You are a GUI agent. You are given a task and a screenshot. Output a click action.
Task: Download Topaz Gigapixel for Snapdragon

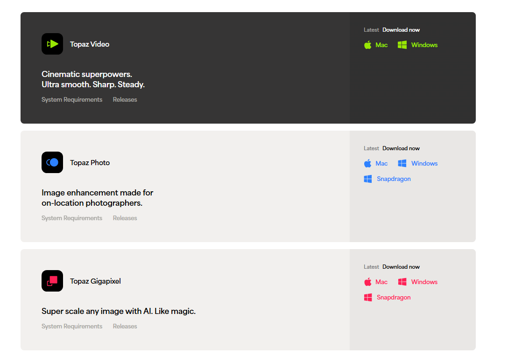(x=394, y=297)
